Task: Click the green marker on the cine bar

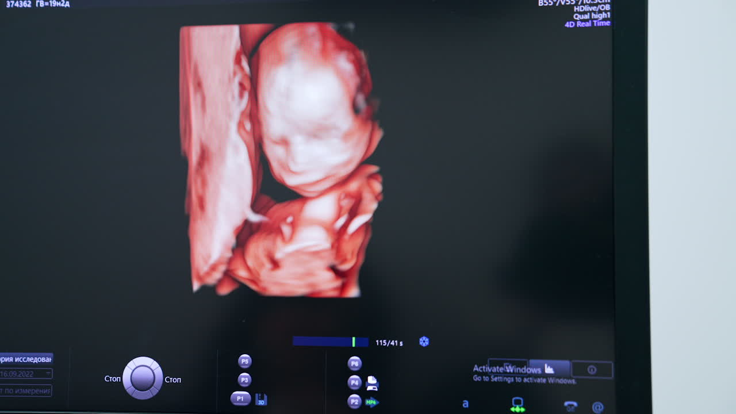Action: [353, 342]
